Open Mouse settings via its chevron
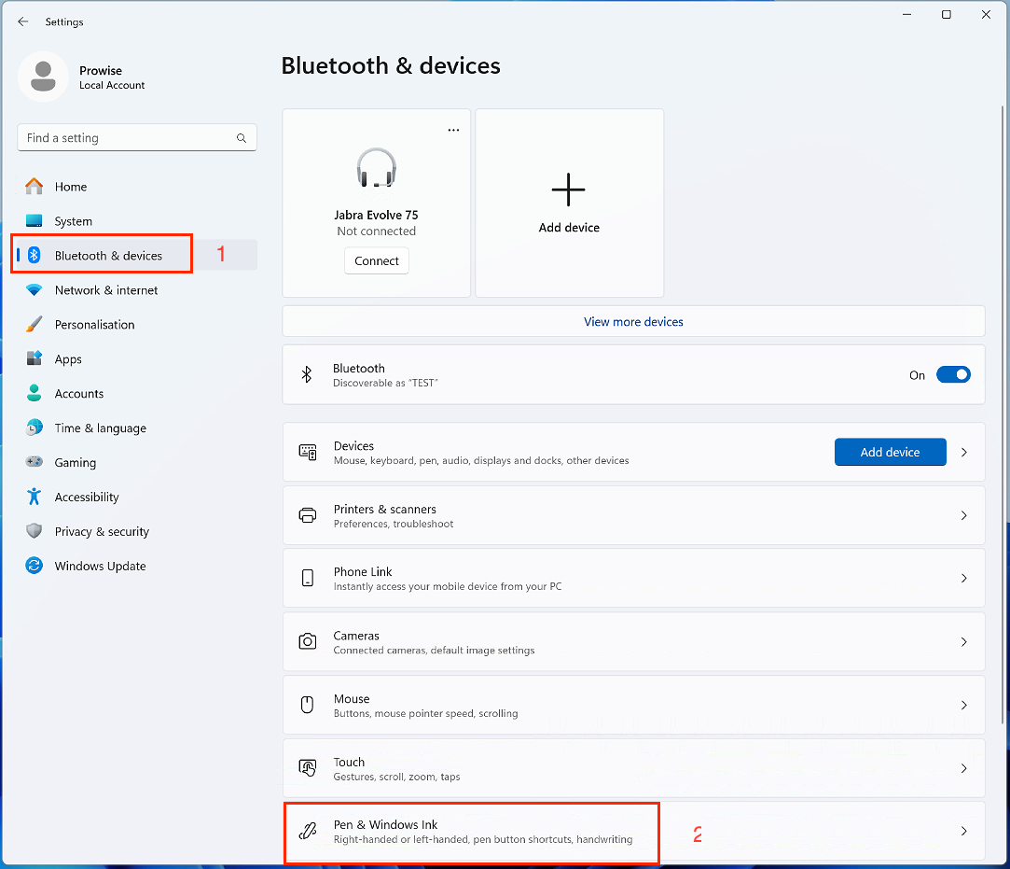 (x=963, y=706)
